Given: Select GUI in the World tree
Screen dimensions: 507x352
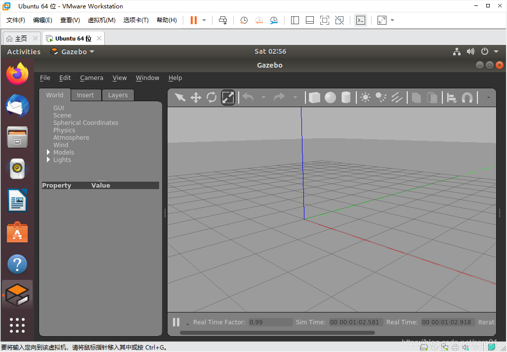Looking at the screenshot, I should [58, 108].
